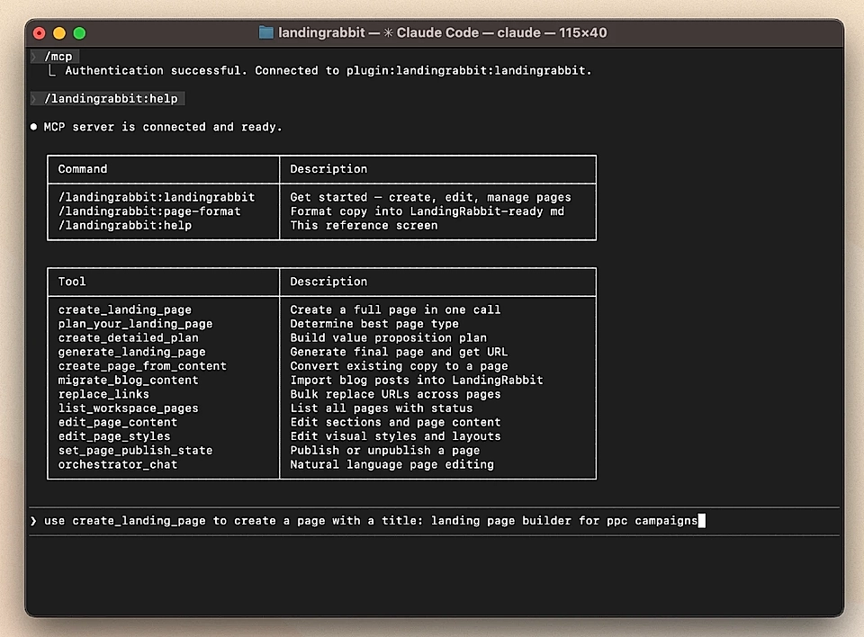The width and height of the screenshot is (864, 637).
Task: Click the /landingrabbit:page-format command
Action: [x=148, y=211]
